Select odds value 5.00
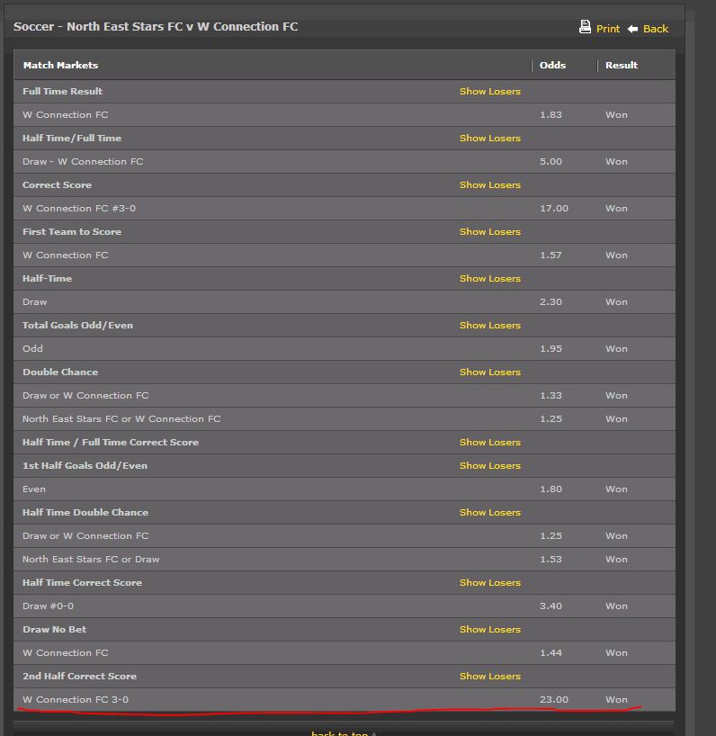This screenshot has width=716, height=736. tap(550, 161)
